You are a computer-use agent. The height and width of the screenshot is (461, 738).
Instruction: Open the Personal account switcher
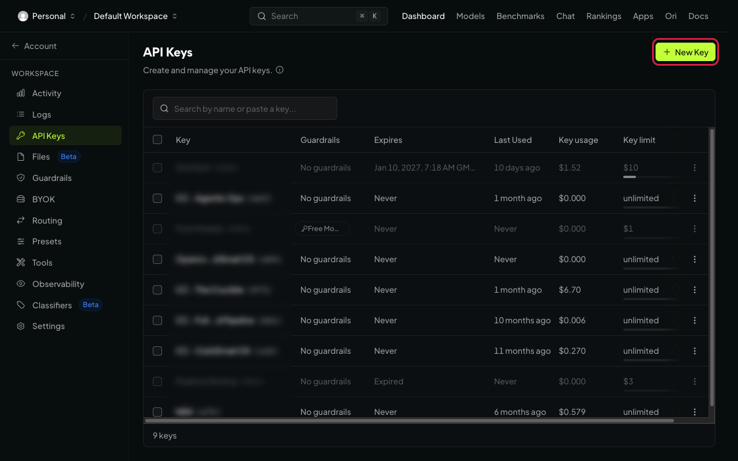click(x=47, y=16)
